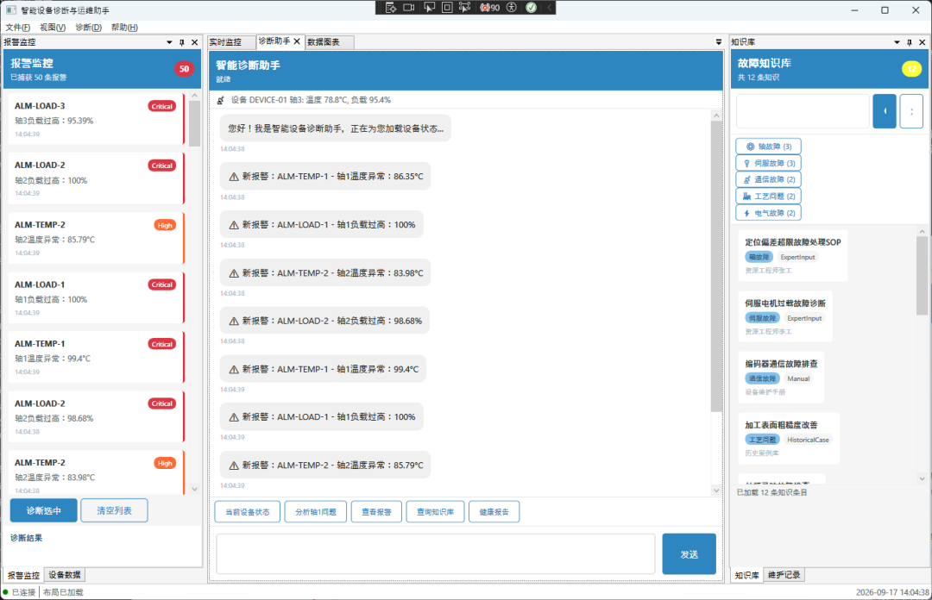This screenshot has width=932, height=600.
Task: Open Live Visual Tree from the debug toolbar
Action: point(391,8)
